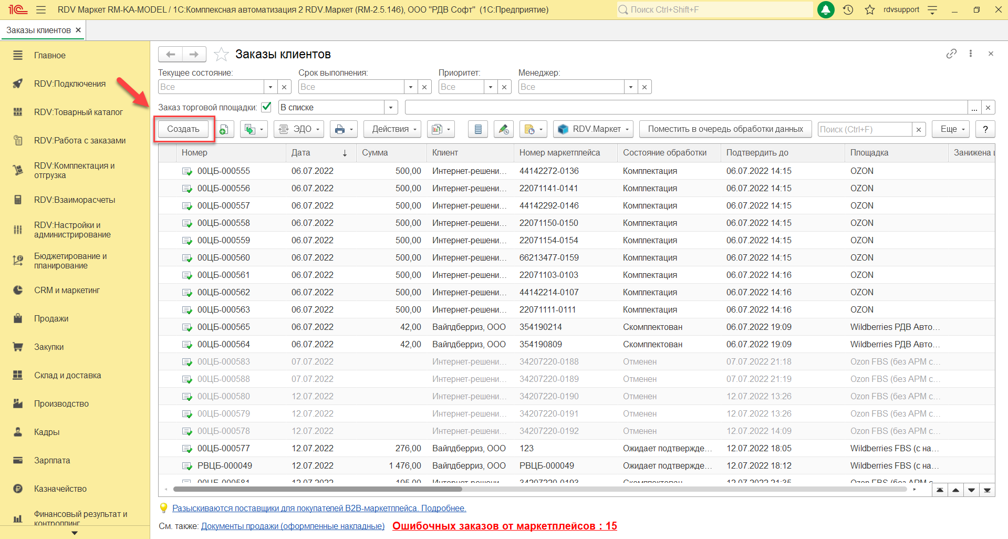
Task: Click the get-link chain icon
Action: (951, 54)
